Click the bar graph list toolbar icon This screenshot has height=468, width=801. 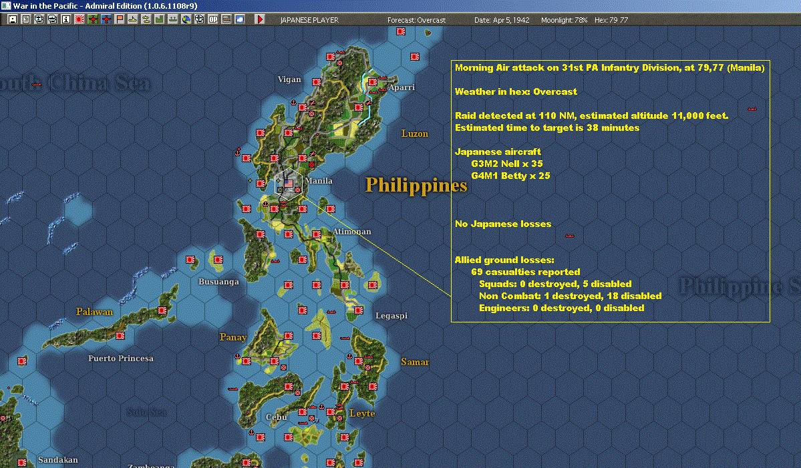[226, 19]
